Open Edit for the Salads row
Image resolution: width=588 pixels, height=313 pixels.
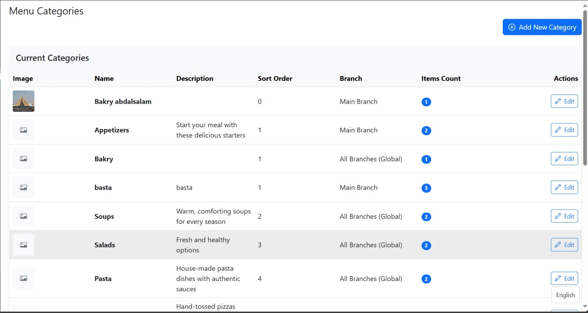[x=564, y=245]
